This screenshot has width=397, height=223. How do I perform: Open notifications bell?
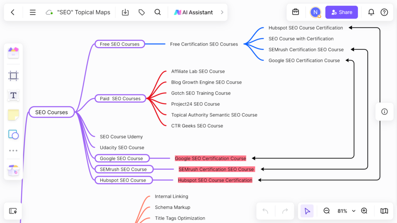(x=371, y=12)
